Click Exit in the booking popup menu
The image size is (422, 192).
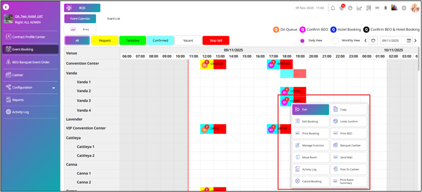click(x=310, y=110)
